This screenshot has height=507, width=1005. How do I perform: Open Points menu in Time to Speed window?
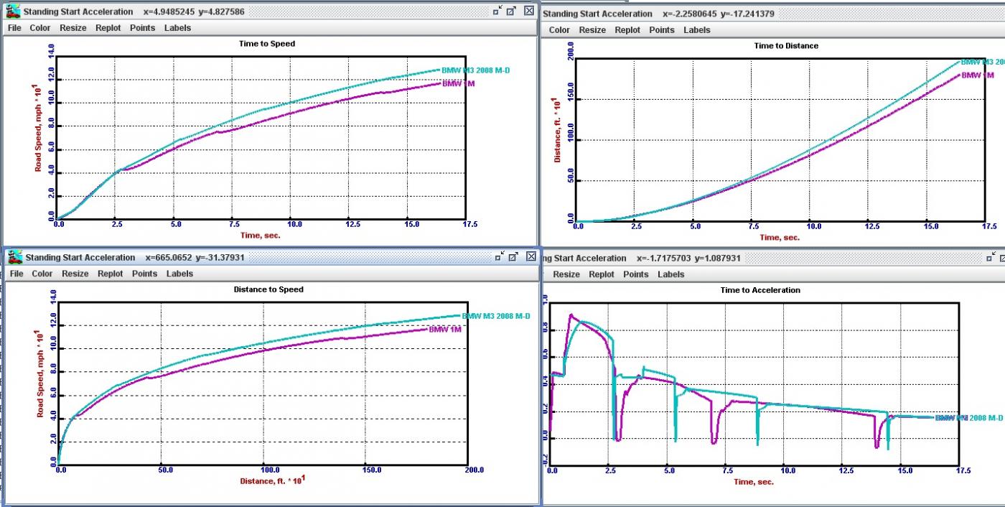click(142, 28)
